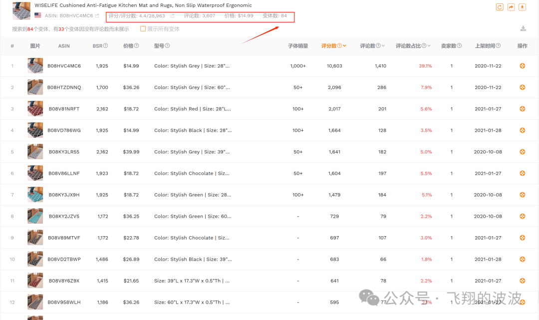Open the 评分数 sort dropdown arrow
The height and width of the screenshot is (320, 539).
pyautogui.click(x=344, y=46)
